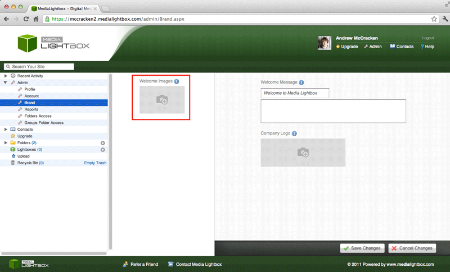Click info icon beside Welcome Message
The image size is (450, 272).
[x=301, y=82]
